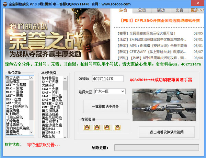
Task: Open the 四川 CFPLS6 headline news link
Action: (x=160, y=21)
